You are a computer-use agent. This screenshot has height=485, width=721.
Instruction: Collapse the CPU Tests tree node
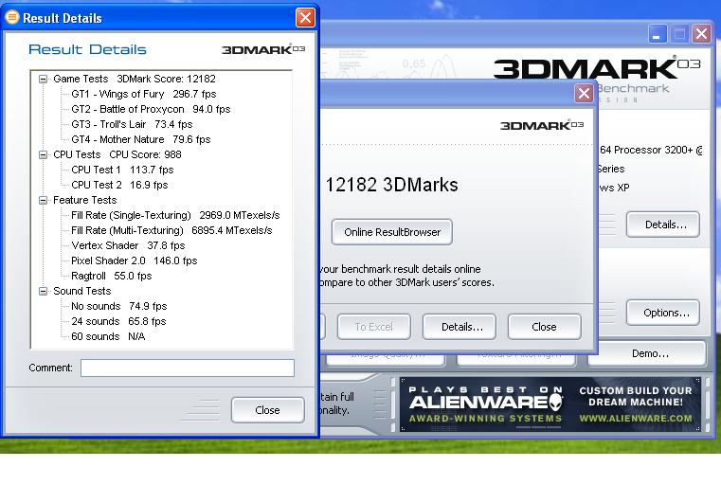point(43,155)
